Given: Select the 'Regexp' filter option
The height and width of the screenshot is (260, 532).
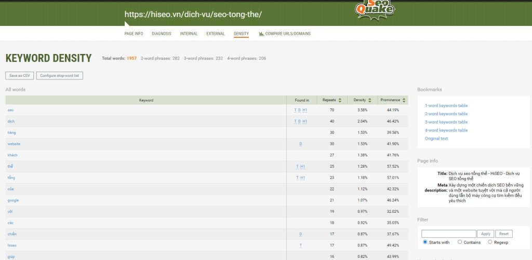Looking at the screenshot, I should coord(490,242).
